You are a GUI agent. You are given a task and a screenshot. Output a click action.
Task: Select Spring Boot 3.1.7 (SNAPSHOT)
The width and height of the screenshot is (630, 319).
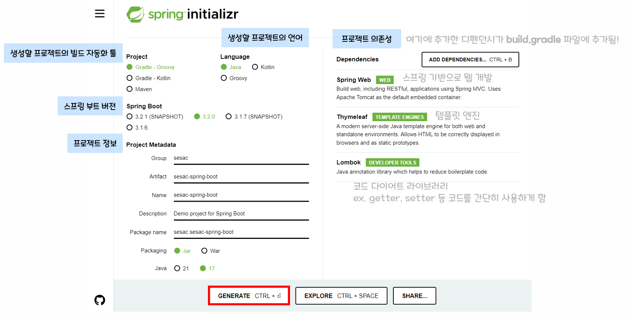(254, 117)
